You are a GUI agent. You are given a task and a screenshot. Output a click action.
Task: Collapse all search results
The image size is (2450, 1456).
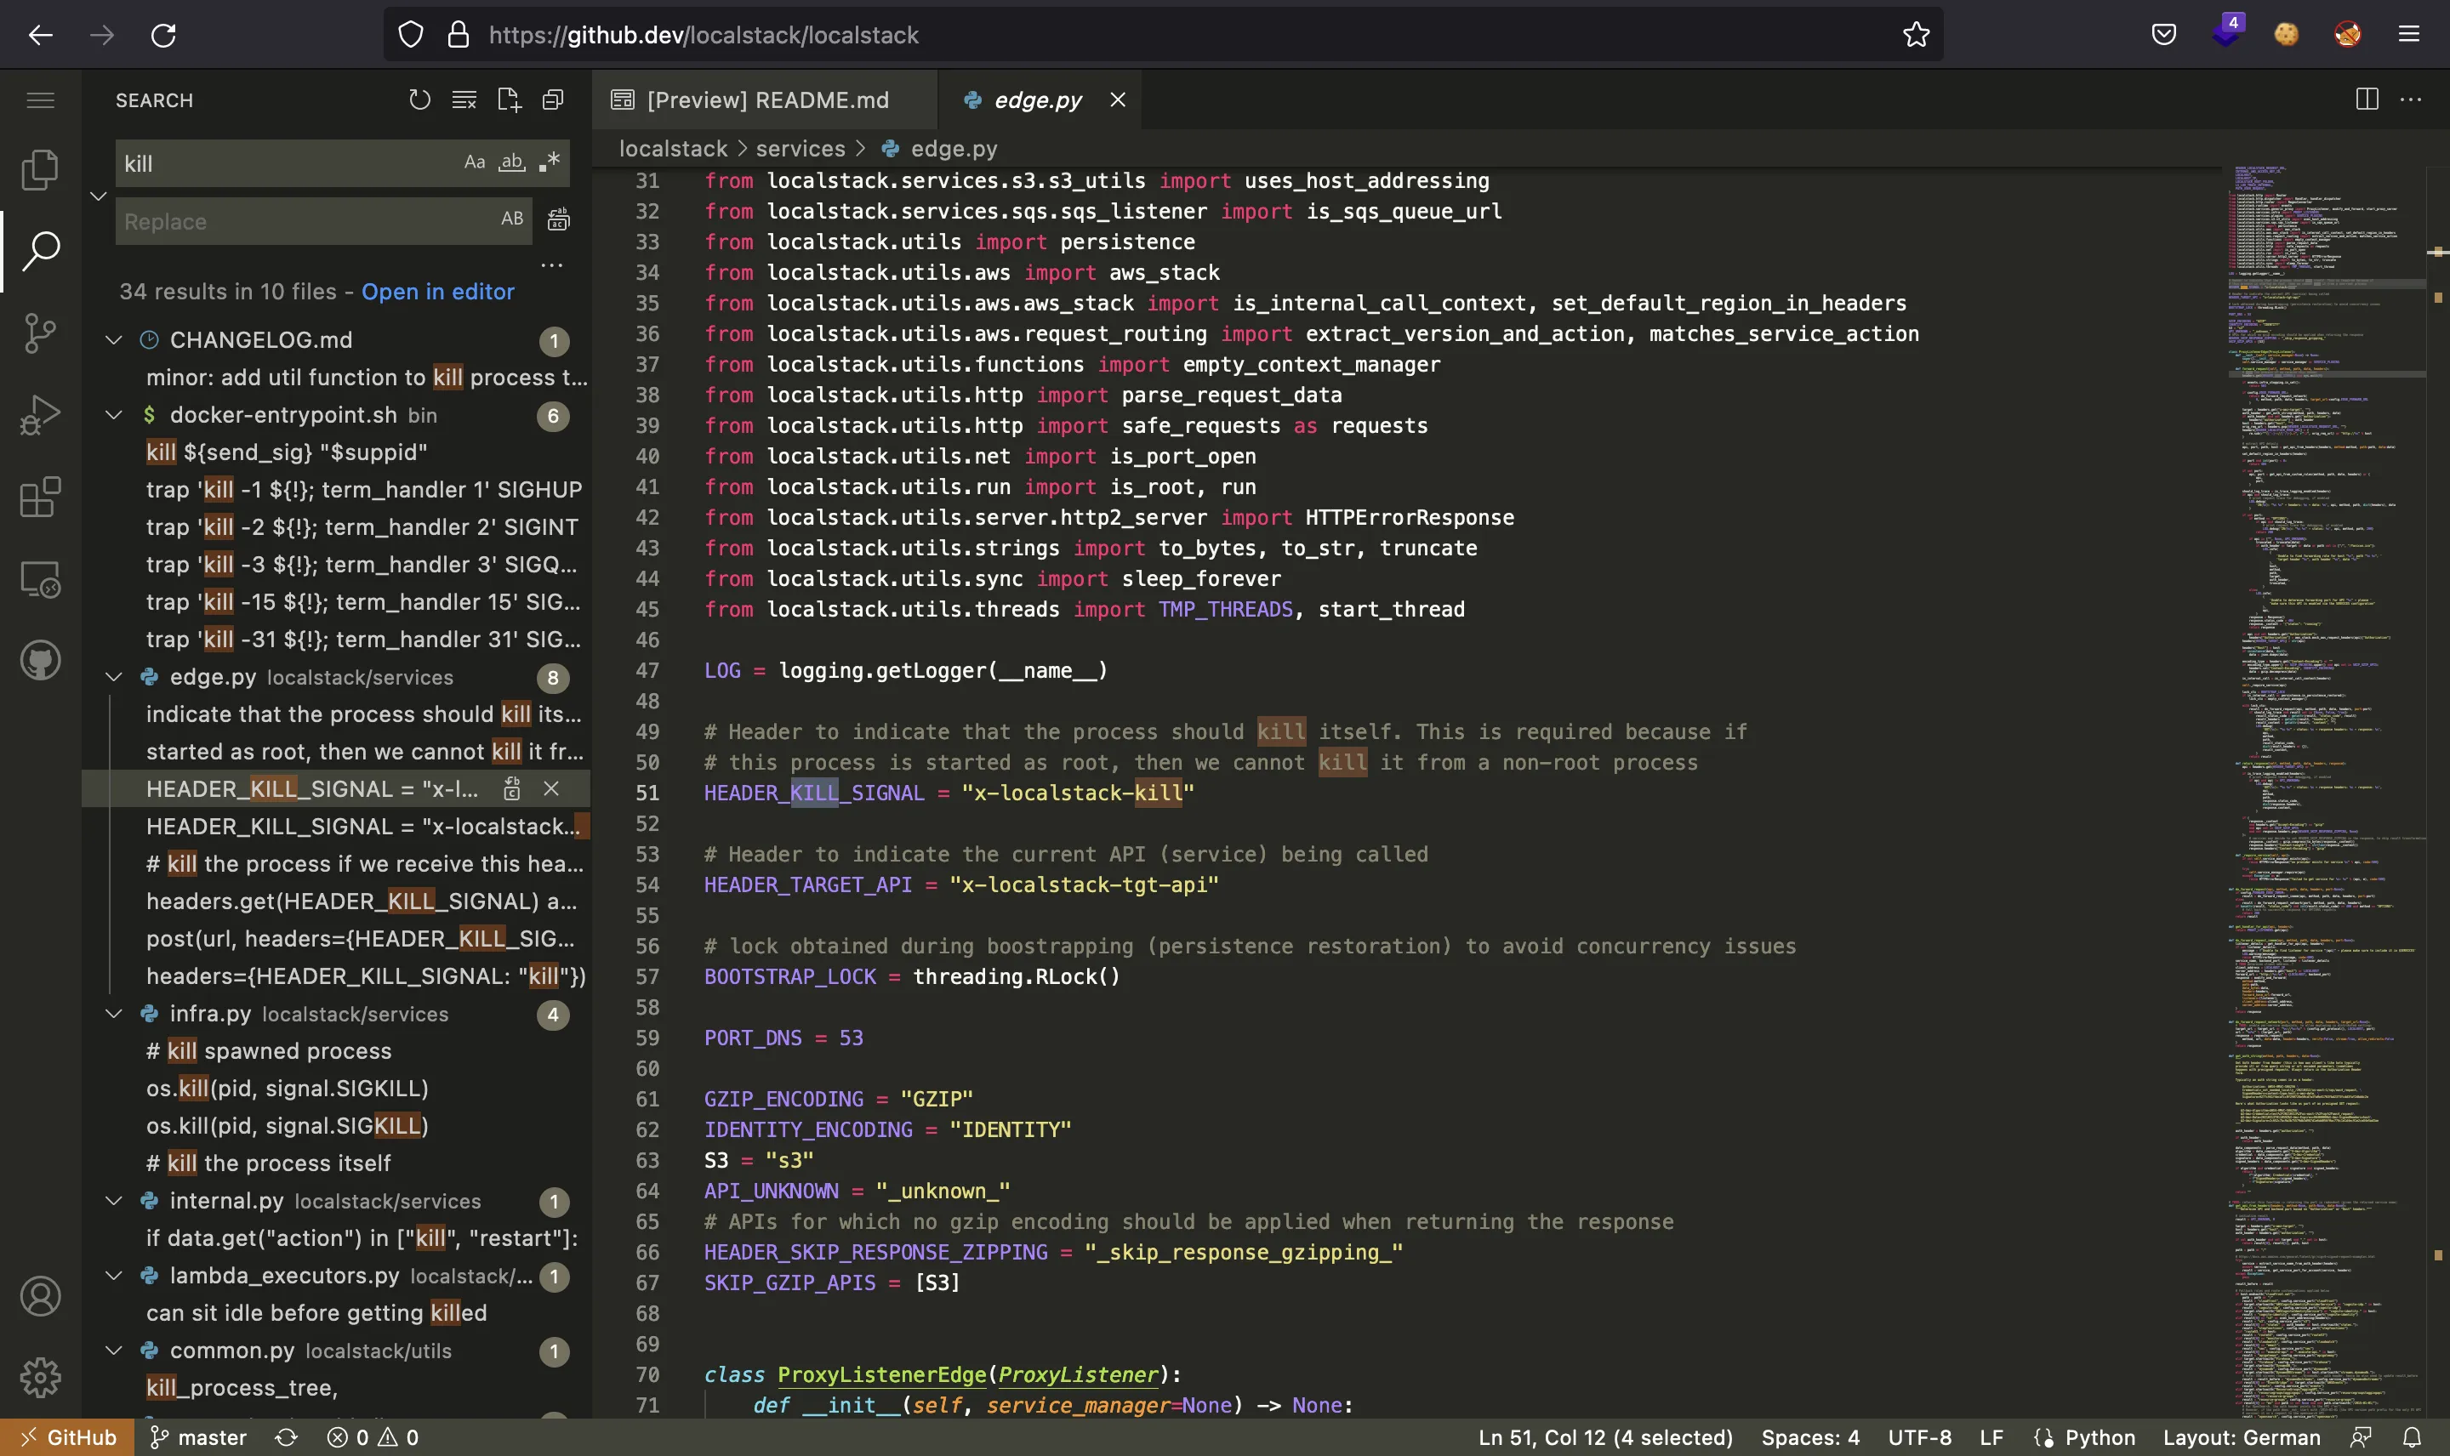pos(554,100)
